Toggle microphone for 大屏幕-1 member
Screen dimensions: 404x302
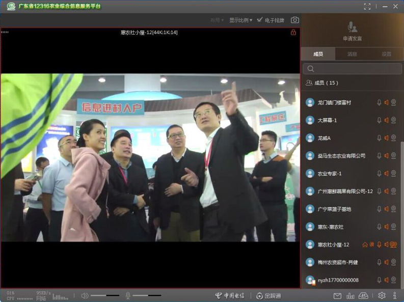coord(379,120)
